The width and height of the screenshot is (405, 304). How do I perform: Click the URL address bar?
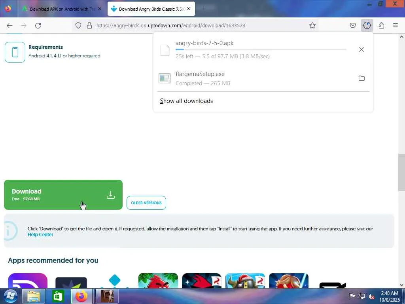[196, 25]
